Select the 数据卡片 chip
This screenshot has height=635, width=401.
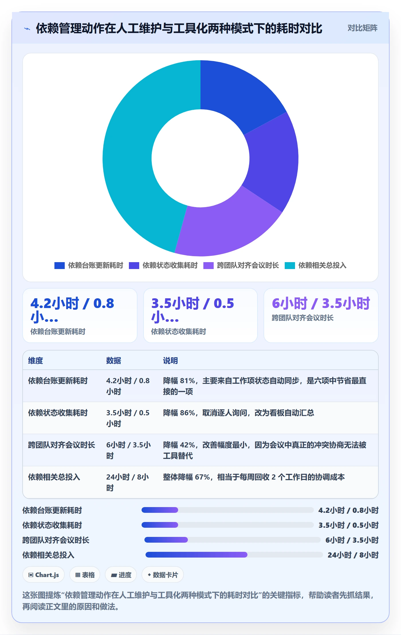(x=163, y=575)
